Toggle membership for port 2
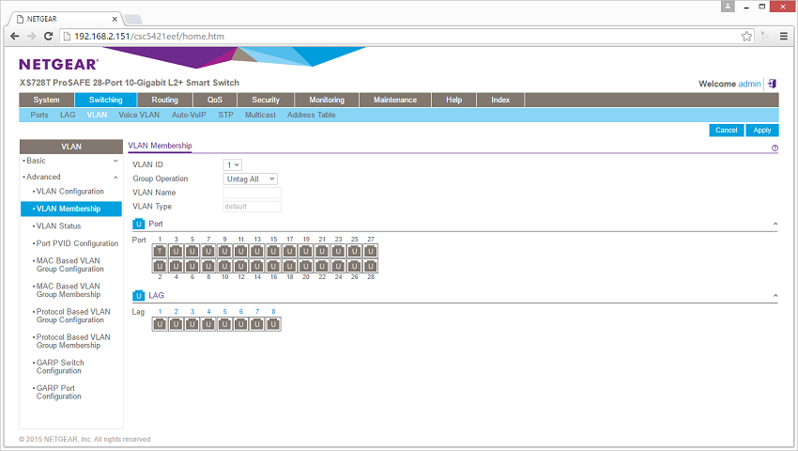This screenshot has height=451, width=798. [x=160, y=266]
